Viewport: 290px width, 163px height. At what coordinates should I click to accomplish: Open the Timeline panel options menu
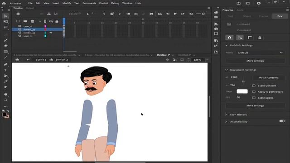(209, 8)
